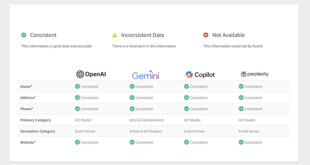Click the Inconsistent Data legend heading
The height and width of the screenshot is (165, 310).
pyautogui.click(x=143, y=35)
